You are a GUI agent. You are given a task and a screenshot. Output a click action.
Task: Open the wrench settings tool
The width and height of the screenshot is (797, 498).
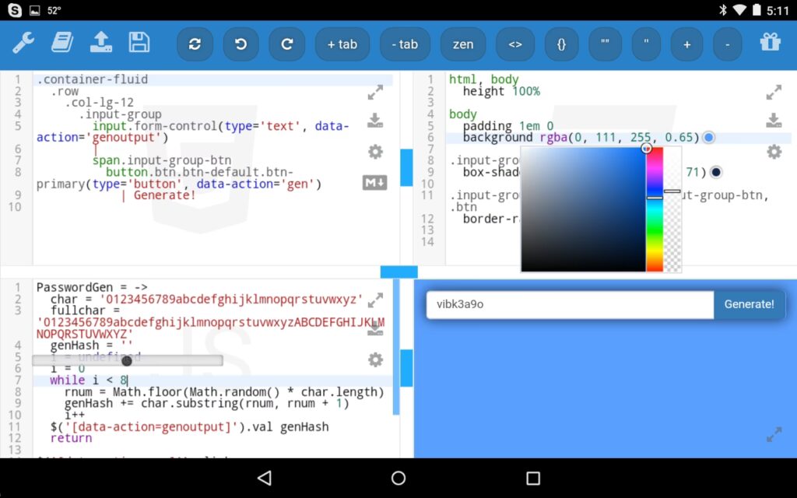pos(23,43)
